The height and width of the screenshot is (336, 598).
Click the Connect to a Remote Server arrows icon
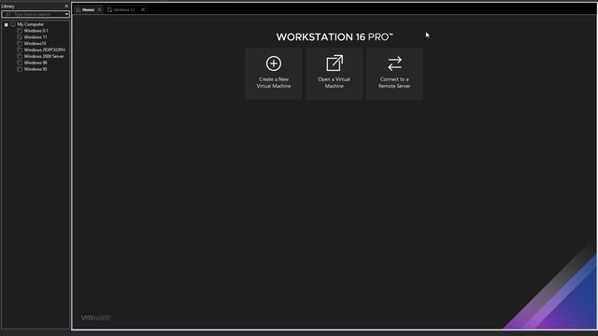click(394, 63)
